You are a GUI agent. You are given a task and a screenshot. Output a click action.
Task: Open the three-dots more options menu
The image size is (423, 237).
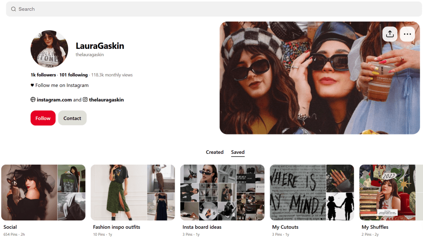click(407, 34)
